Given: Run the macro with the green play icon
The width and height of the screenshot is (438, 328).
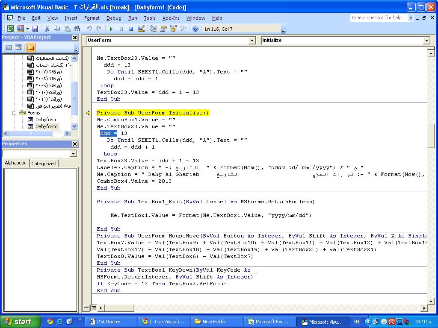Looking at the screenshot, I should point(111,29).
